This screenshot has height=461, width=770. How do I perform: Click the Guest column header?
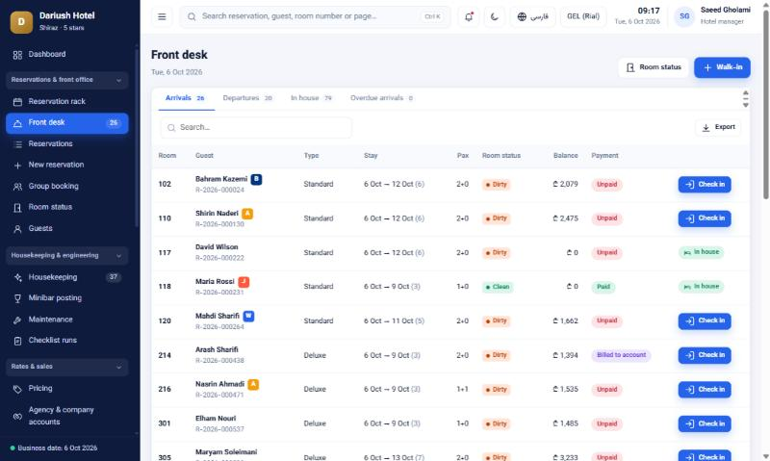204,156
